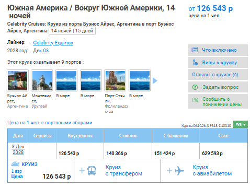
Task: Click the '3 Дек 2028' date in the table
Action: coord(18,149)
